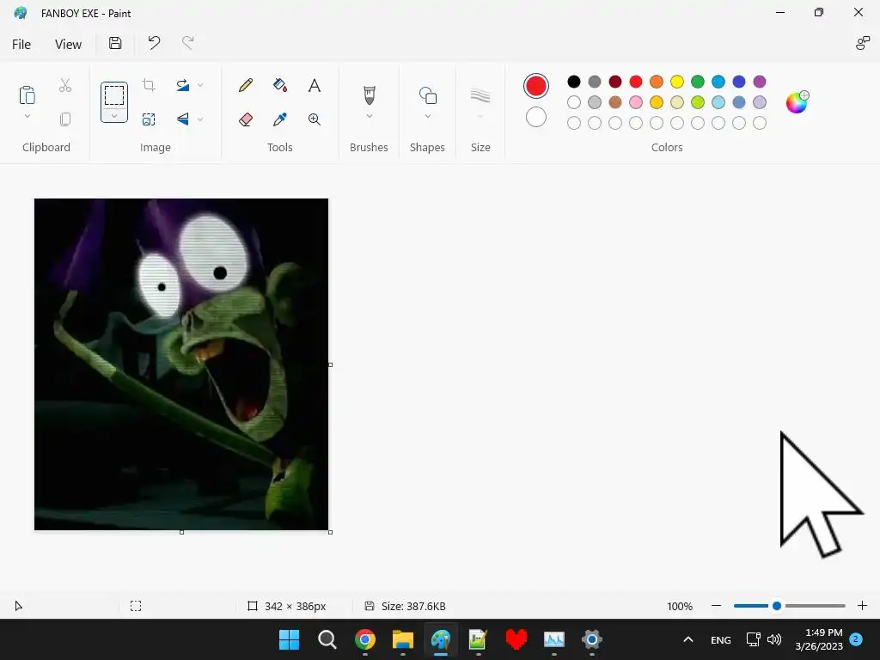This screenshot has width=880, height=660.
Task: Pick the green color swatch
Action: point(698,82)
